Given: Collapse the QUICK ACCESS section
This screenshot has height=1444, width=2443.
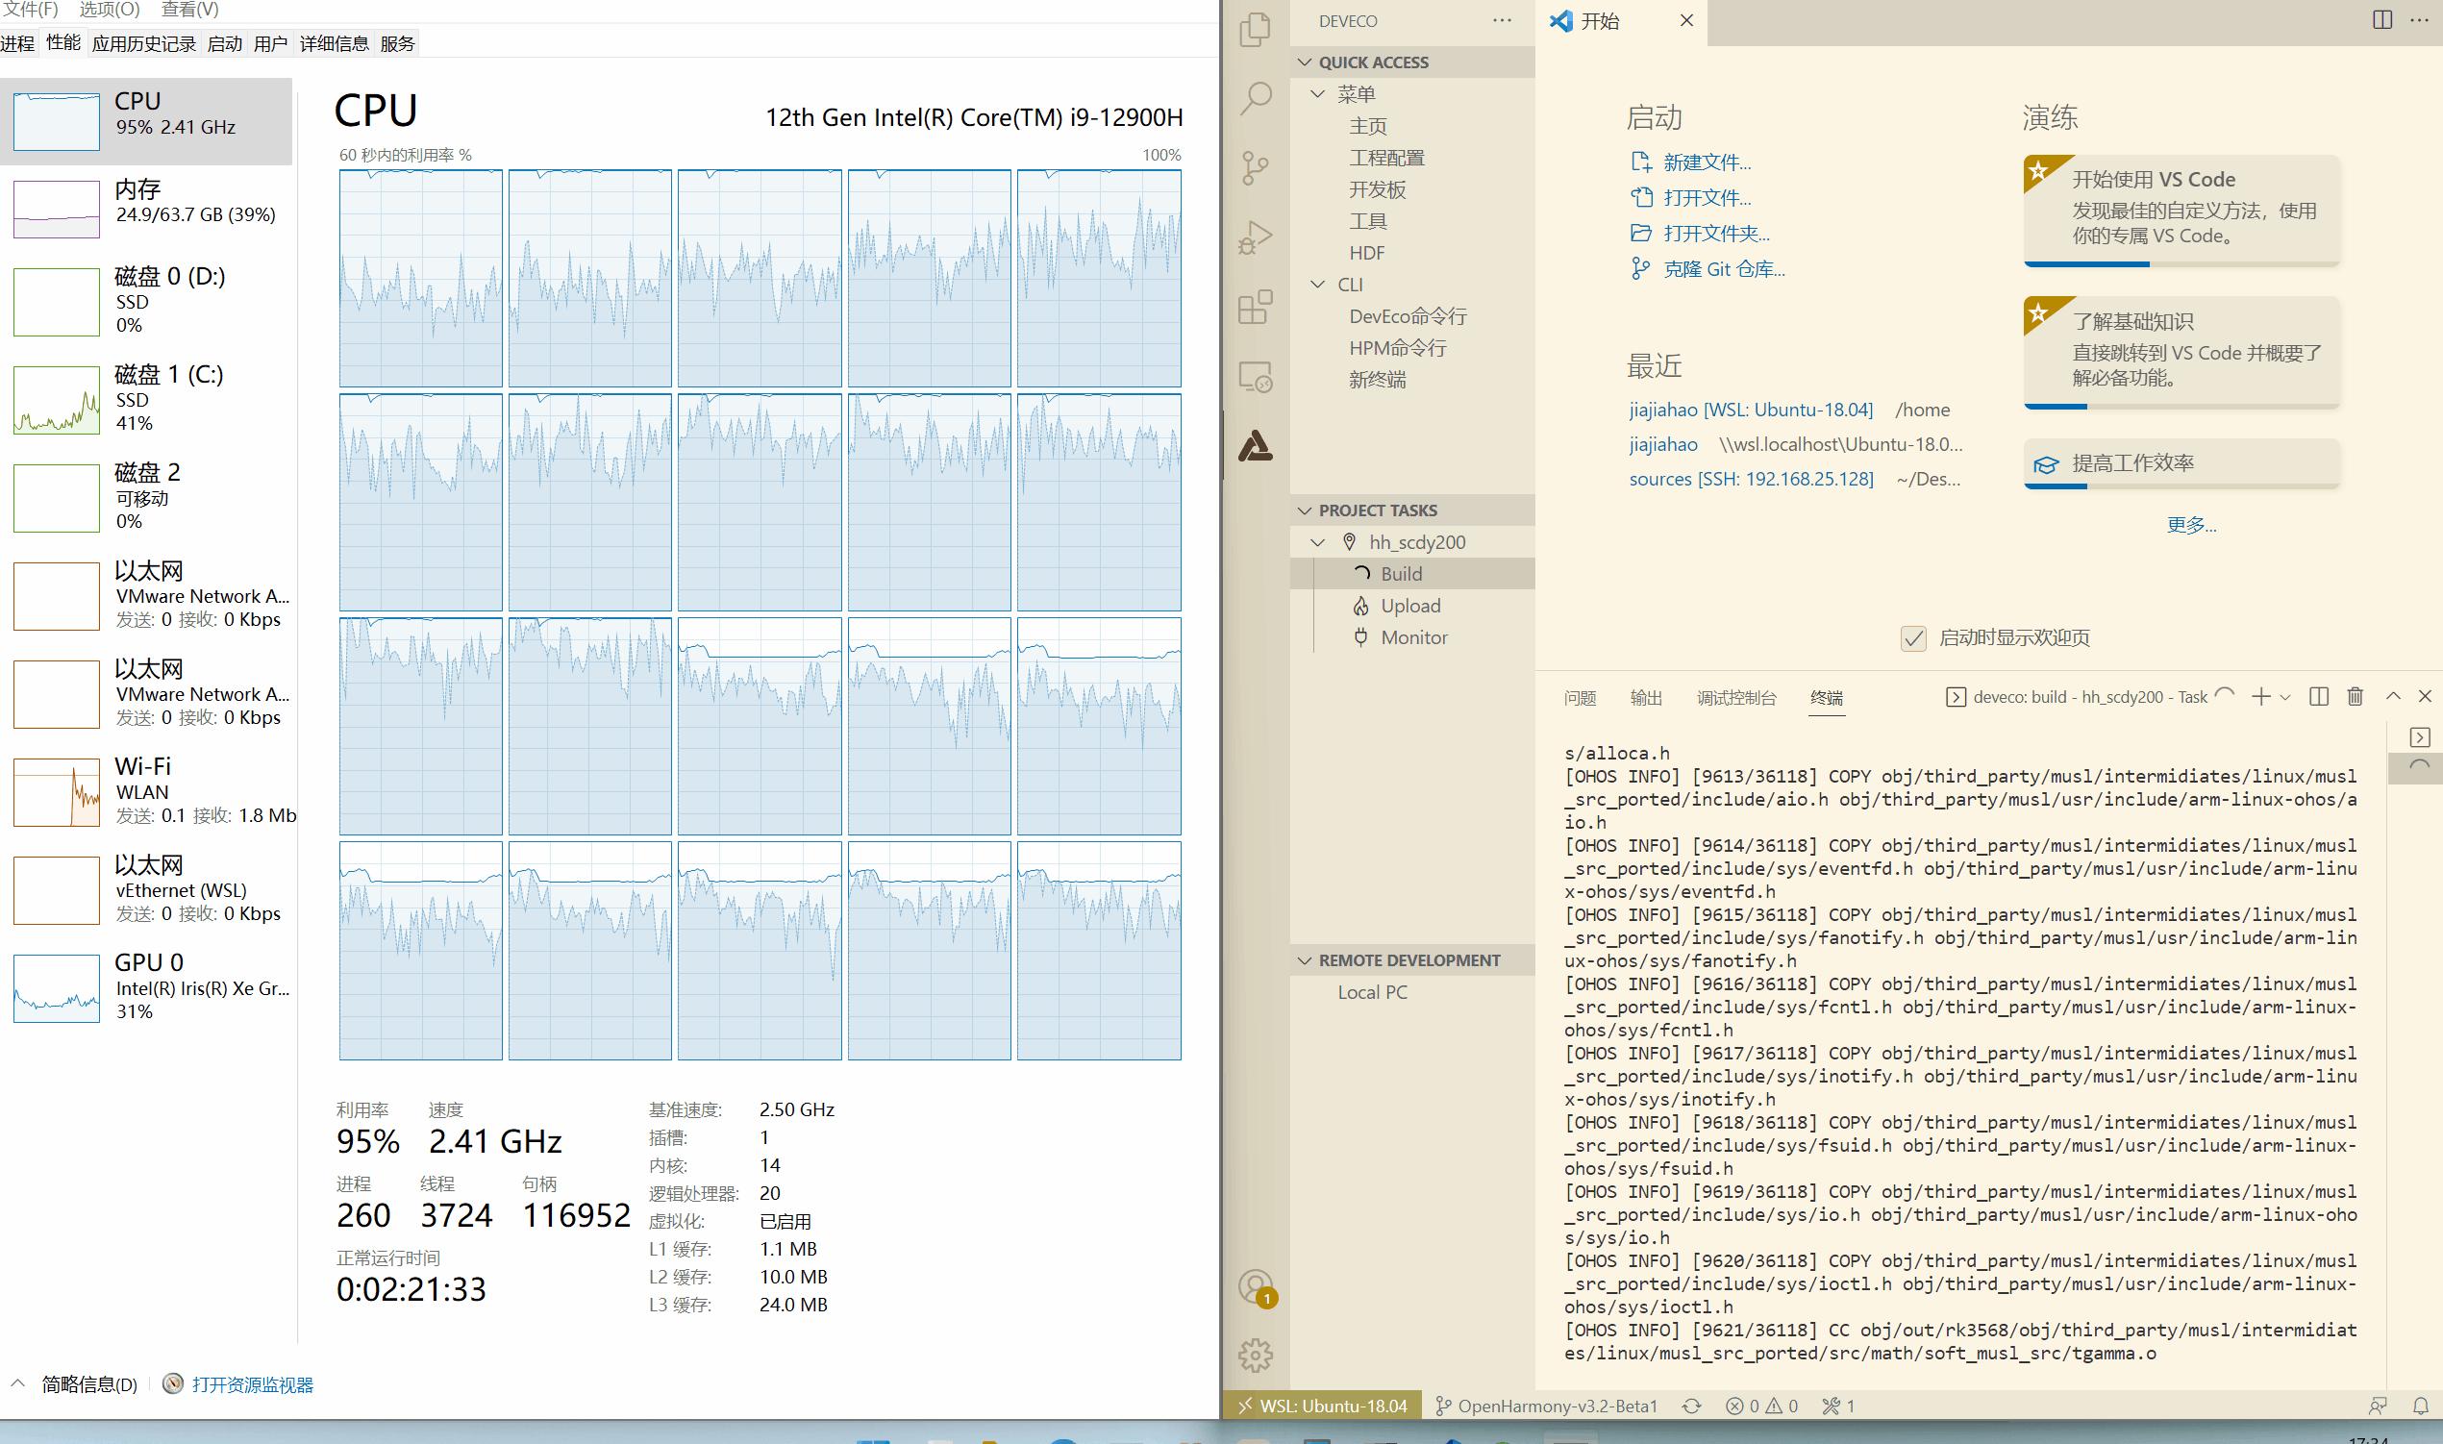Looking at the screenshot, I should [1305, 62].
